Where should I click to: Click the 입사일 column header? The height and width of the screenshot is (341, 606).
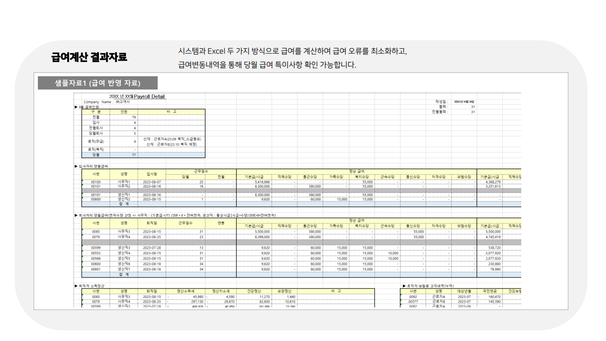pyautogui.click(x=151, y=174)
